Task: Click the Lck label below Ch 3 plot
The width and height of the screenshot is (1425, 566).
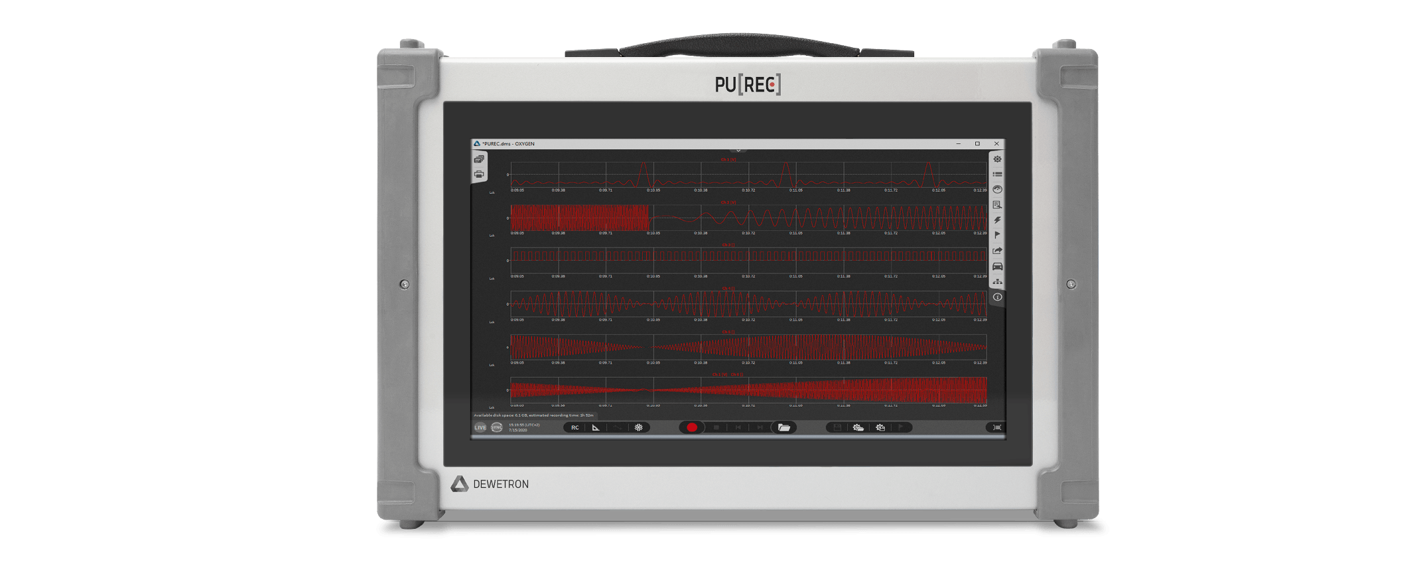Action: click(x=492, y=279)
